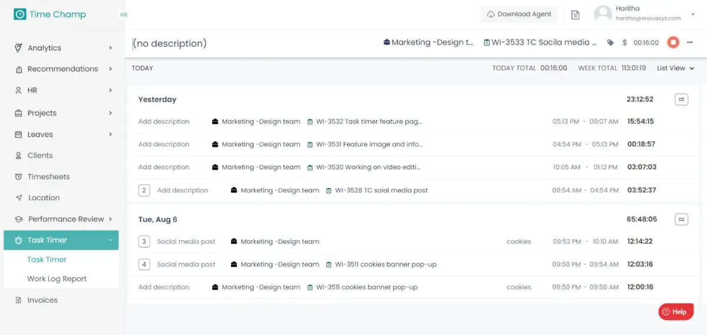The height and width of the screenshot is (335, 707).
Task: Expand the Analytics menu
Action: (62, 48)
